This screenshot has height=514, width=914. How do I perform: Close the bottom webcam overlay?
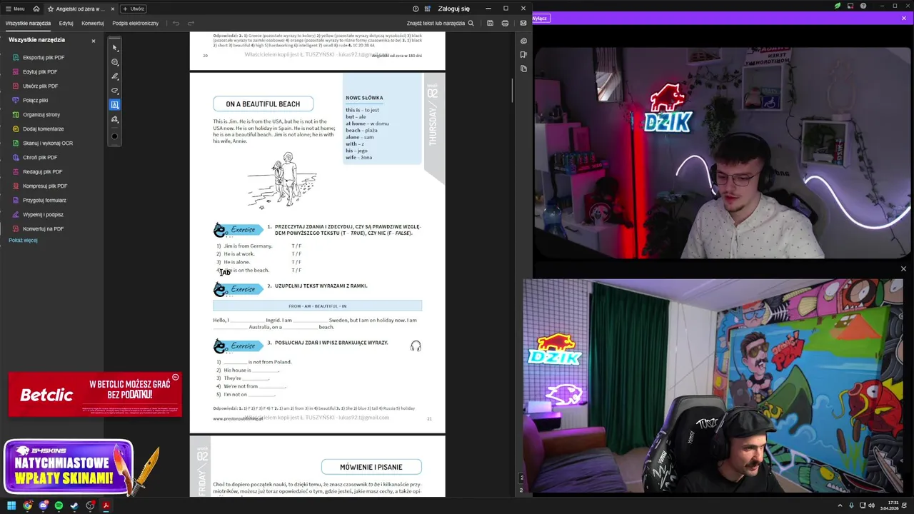tap(903, 269)
